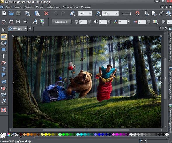Select the Photo tool camera icon
The image size is (172, 143).
click(x=4, y=37)
